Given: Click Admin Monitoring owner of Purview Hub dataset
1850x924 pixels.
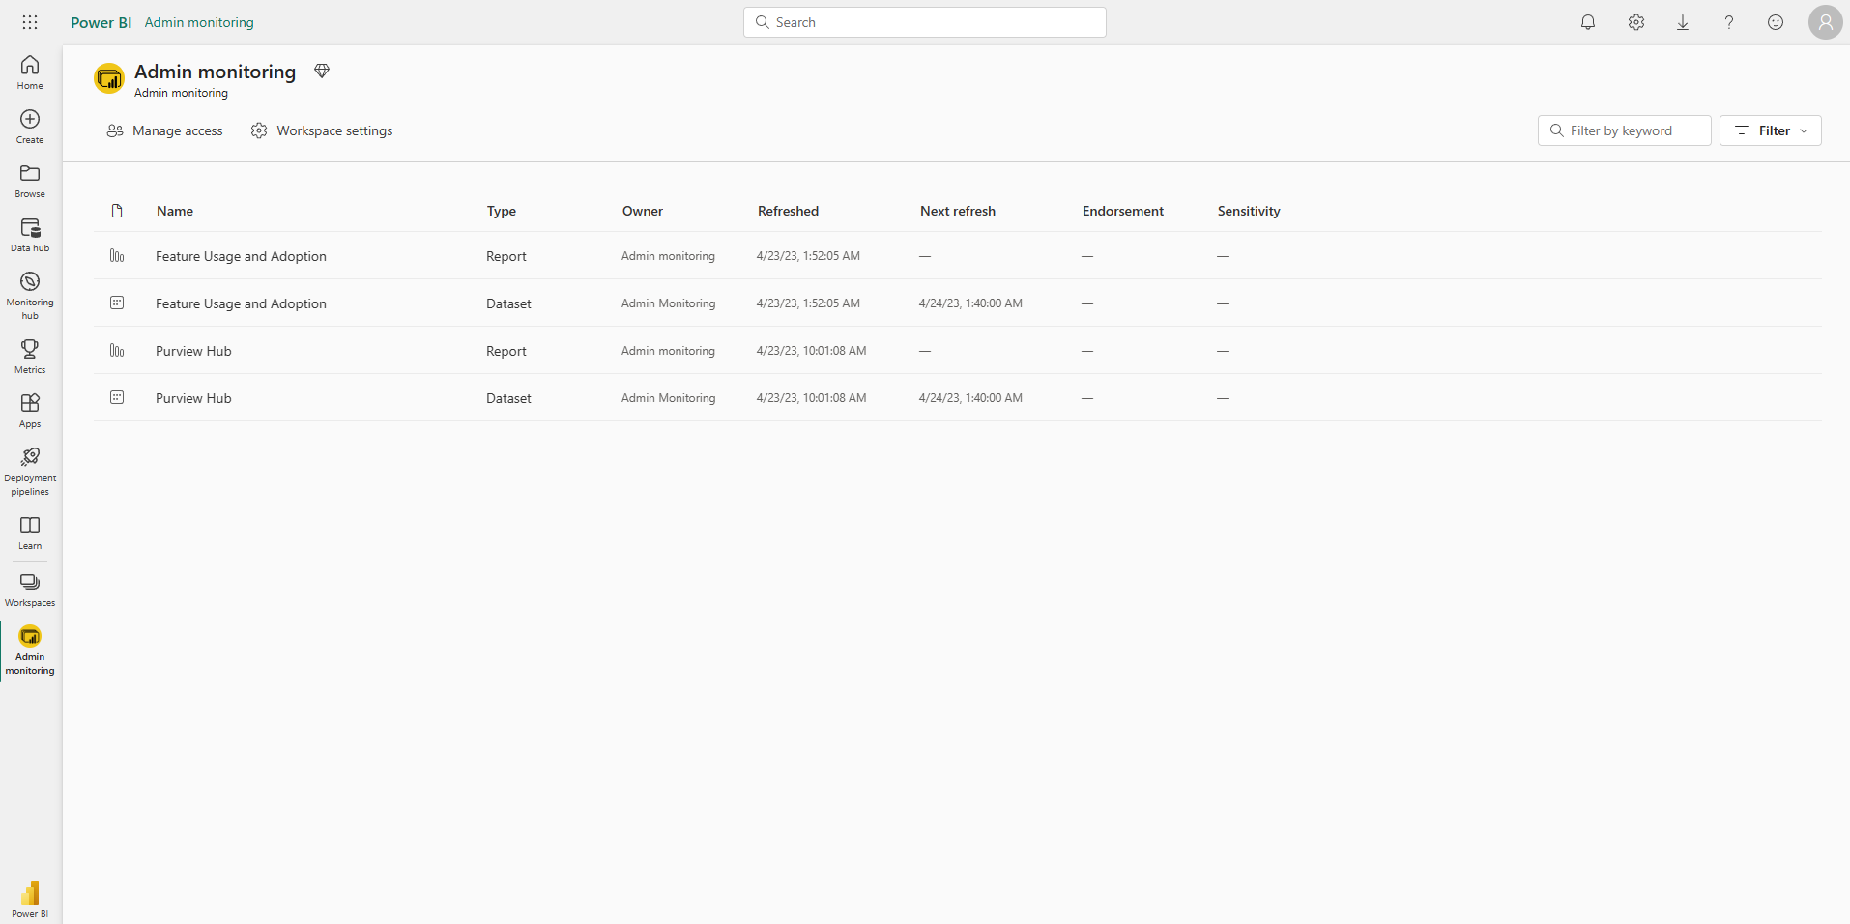Looking at the screenshot, I should [x=669, y=398].
